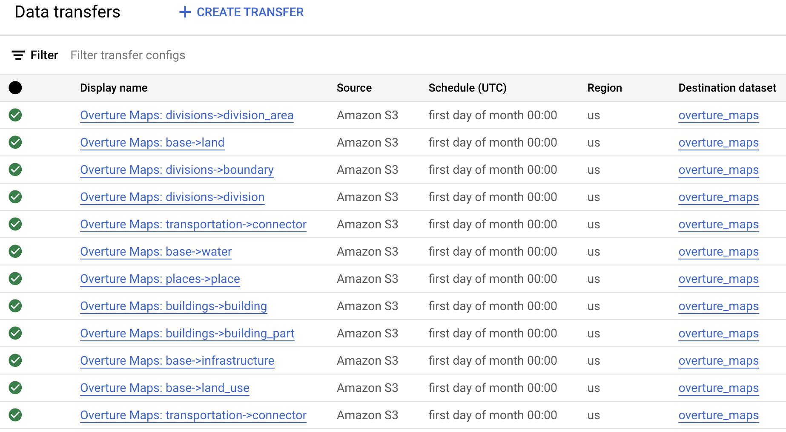Open the Overture Maps: divisions->division link

[172, 197]
